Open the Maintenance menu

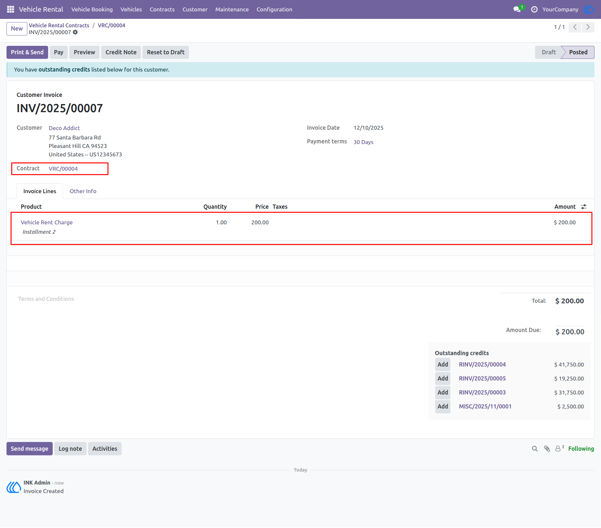(232, 9)
